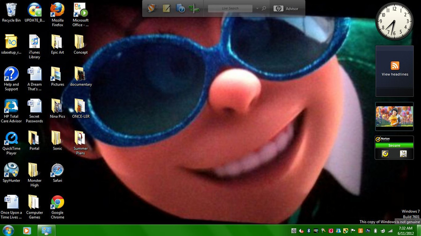Click the yellow Norton scan icon in gadget
Screen dimensions: 421x236
pyautogui.click(x=385, y=154)
